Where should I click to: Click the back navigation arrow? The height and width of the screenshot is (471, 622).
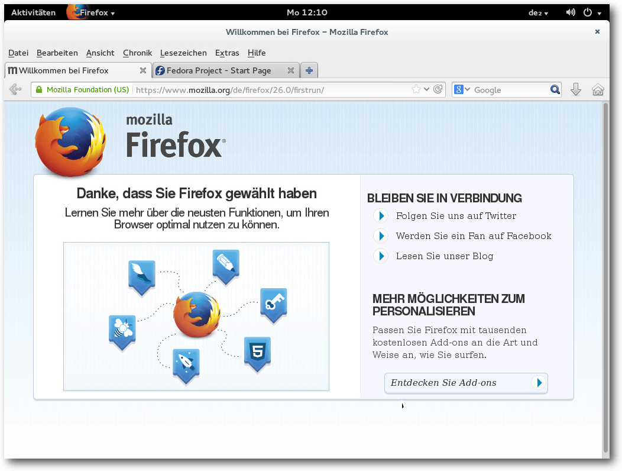coord(15,89)
